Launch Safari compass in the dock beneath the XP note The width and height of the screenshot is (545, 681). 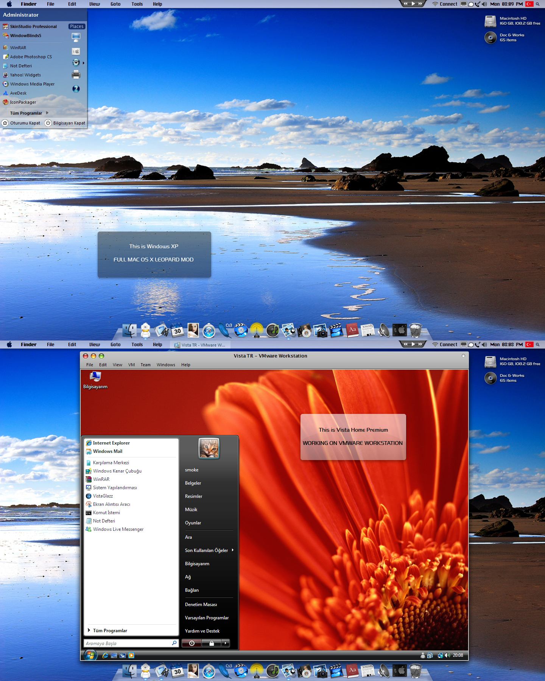209,331
